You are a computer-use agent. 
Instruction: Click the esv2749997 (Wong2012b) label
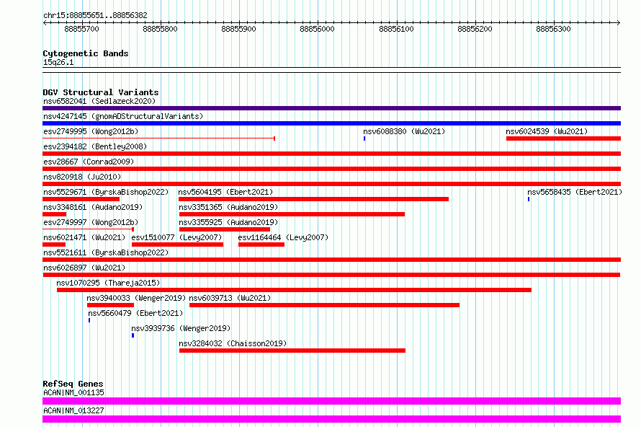click(x=91, y=222)
